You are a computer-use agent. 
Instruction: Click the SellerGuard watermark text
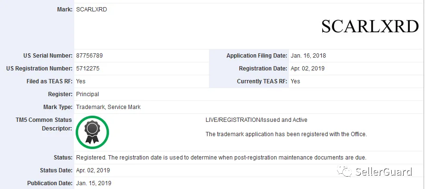point(384,171)
